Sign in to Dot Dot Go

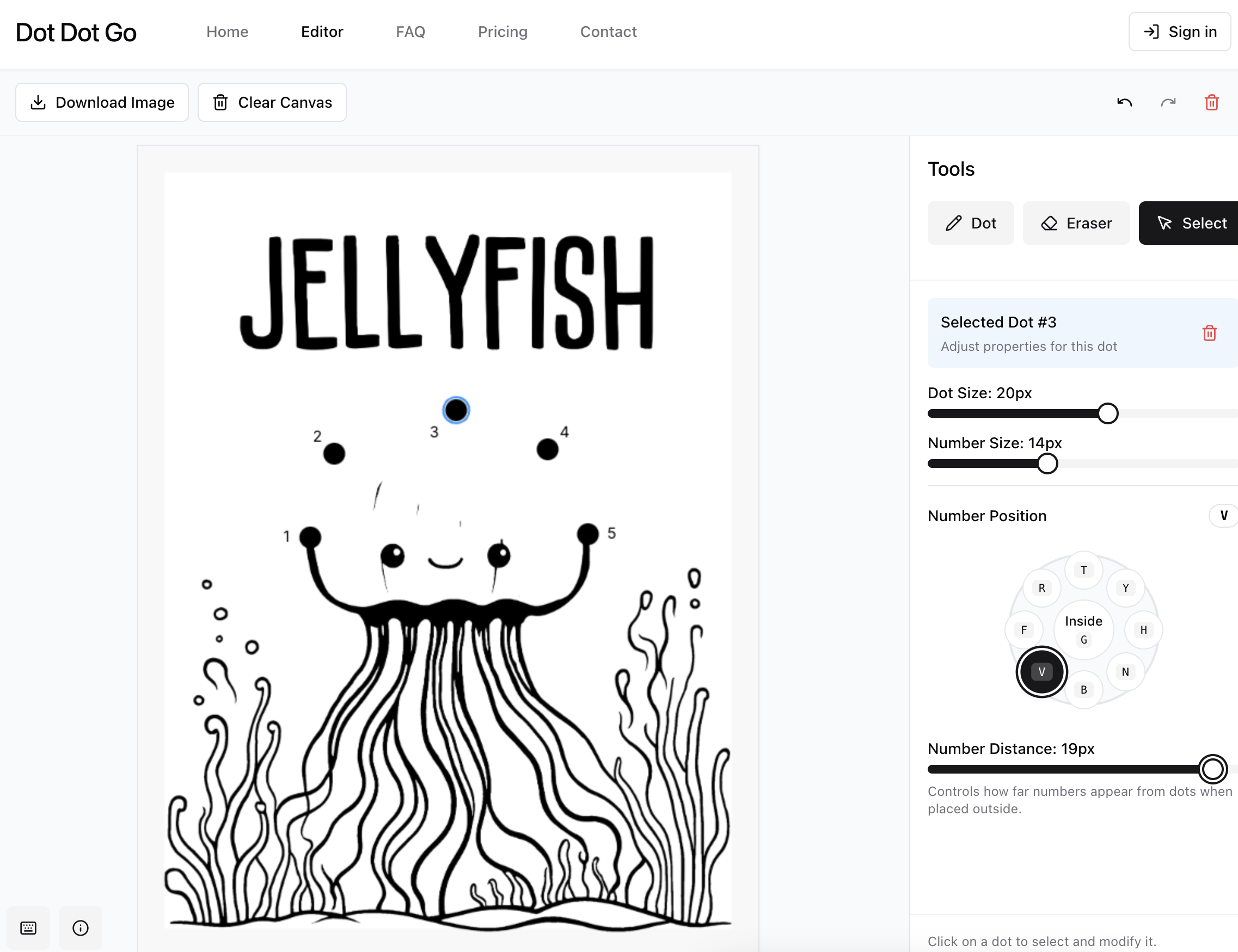(x=1179, y=32)
